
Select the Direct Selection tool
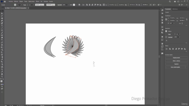[2, 14]
